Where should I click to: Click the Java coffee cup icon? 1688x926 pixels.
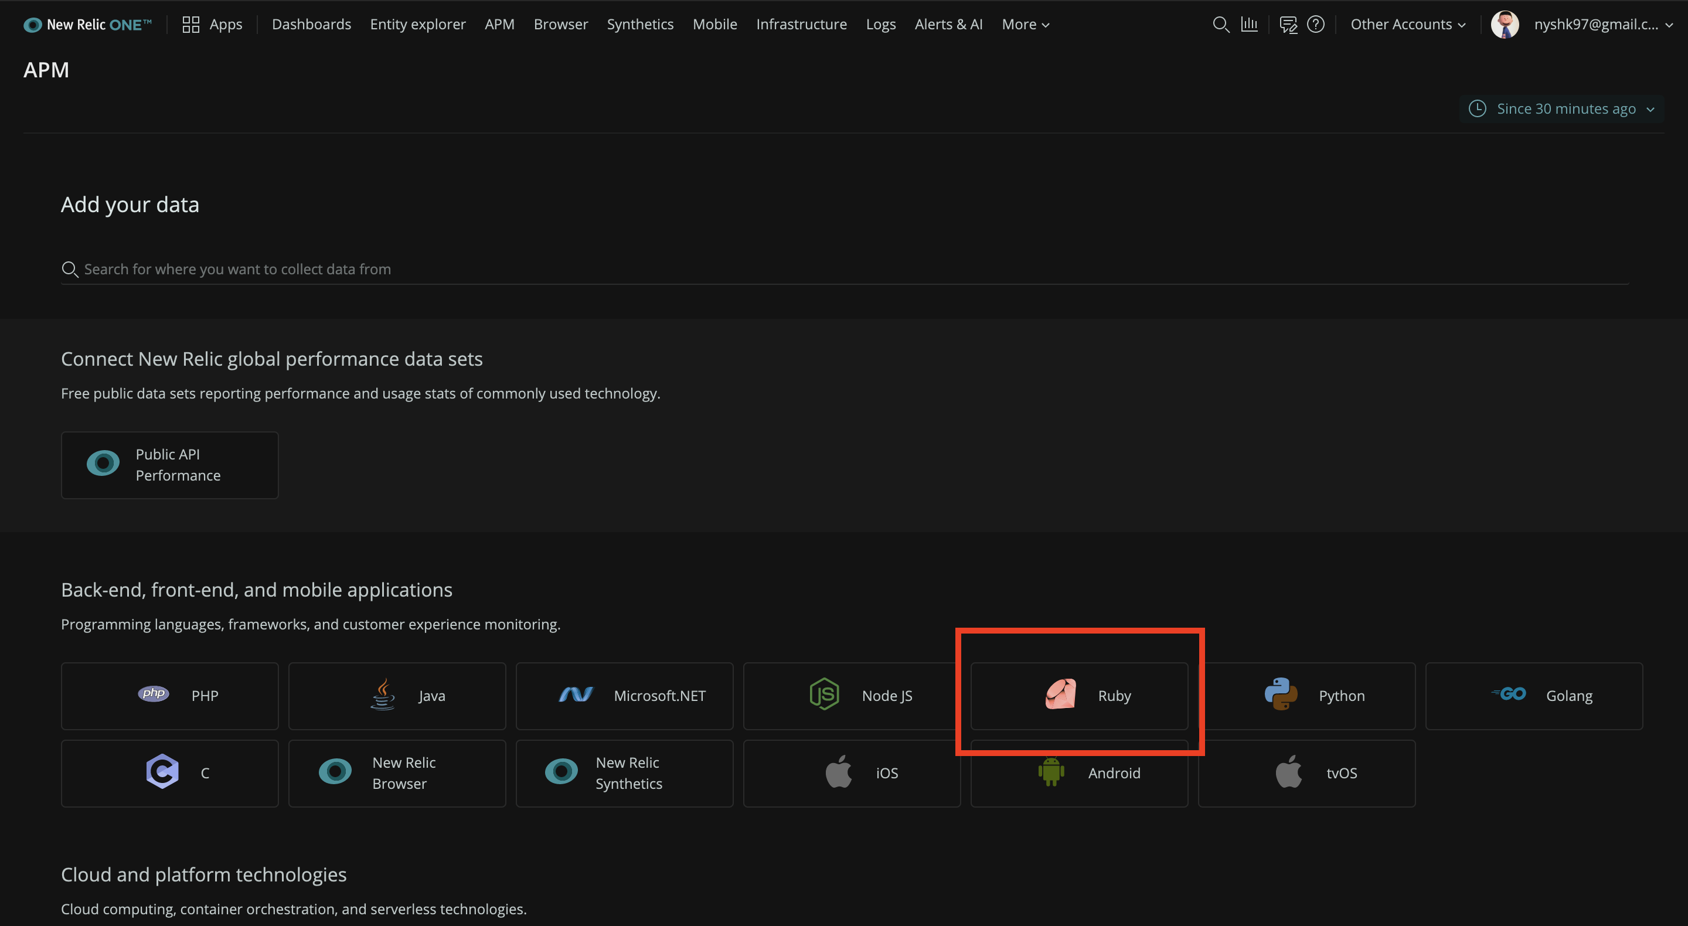pyautogui.click(x=383, y=694)
